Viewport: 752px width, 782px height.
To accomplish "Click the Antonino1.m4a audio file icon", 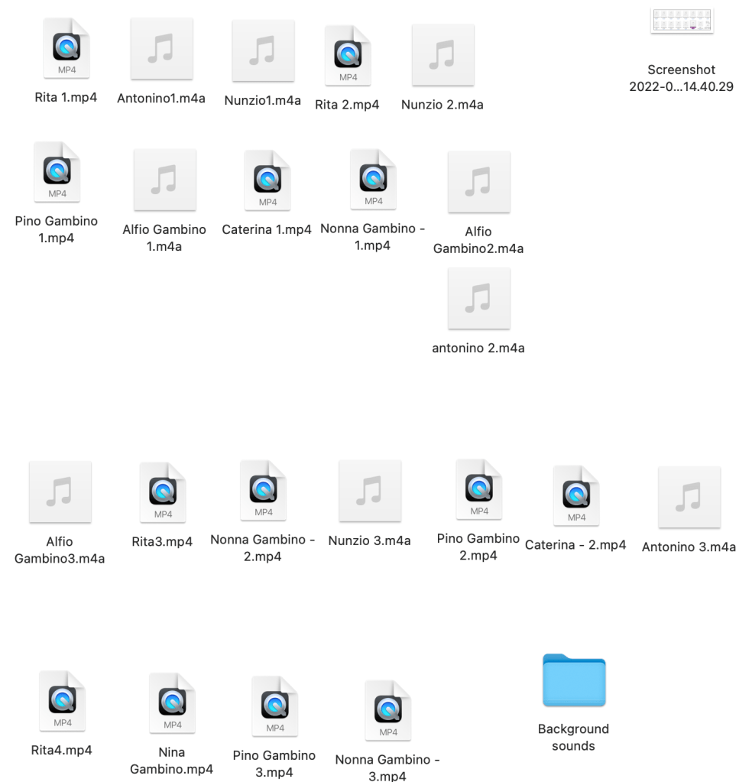I will pyautogui.click(x=161, y=49).
